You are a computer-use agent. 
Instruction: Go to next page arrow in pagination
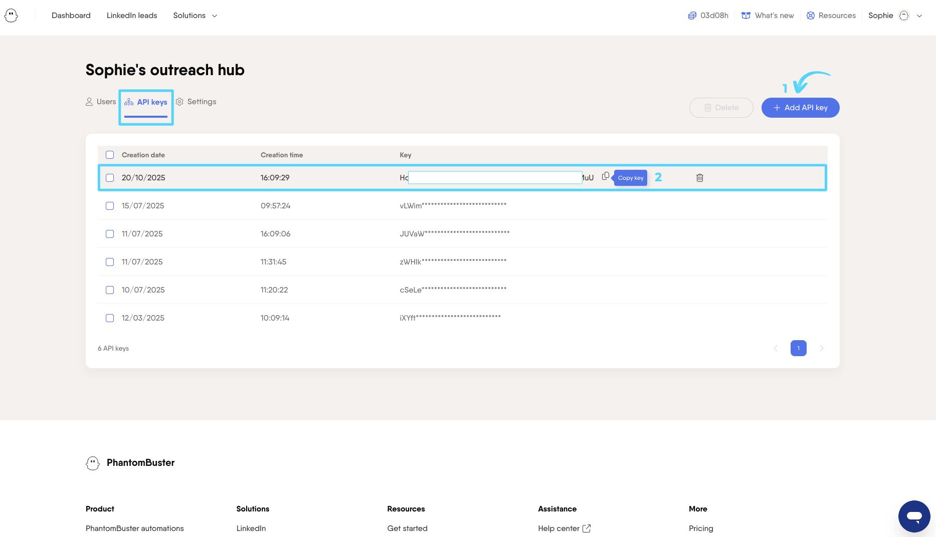821,348
